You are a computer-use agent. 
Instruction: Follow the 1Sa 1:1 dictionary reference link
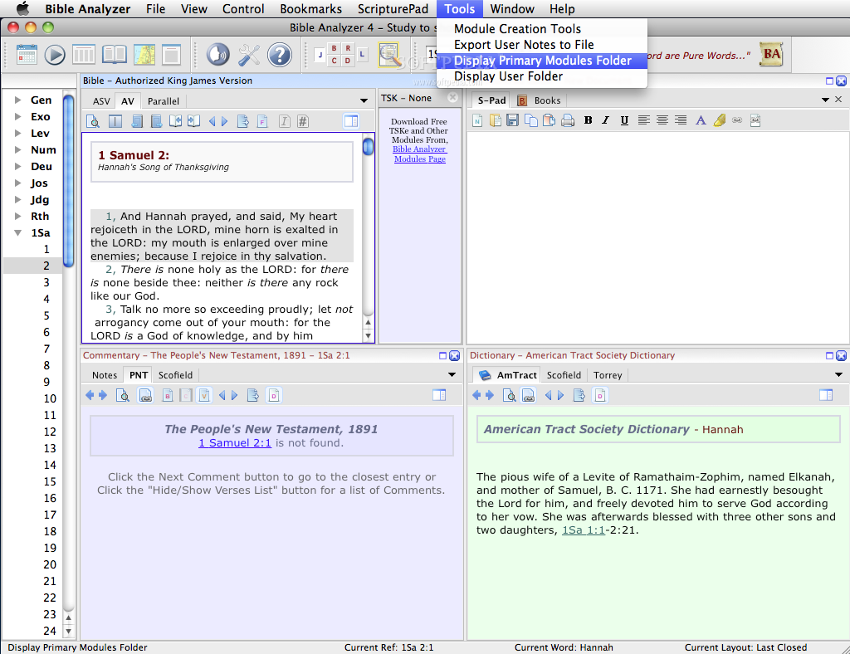tap(584, 530)
